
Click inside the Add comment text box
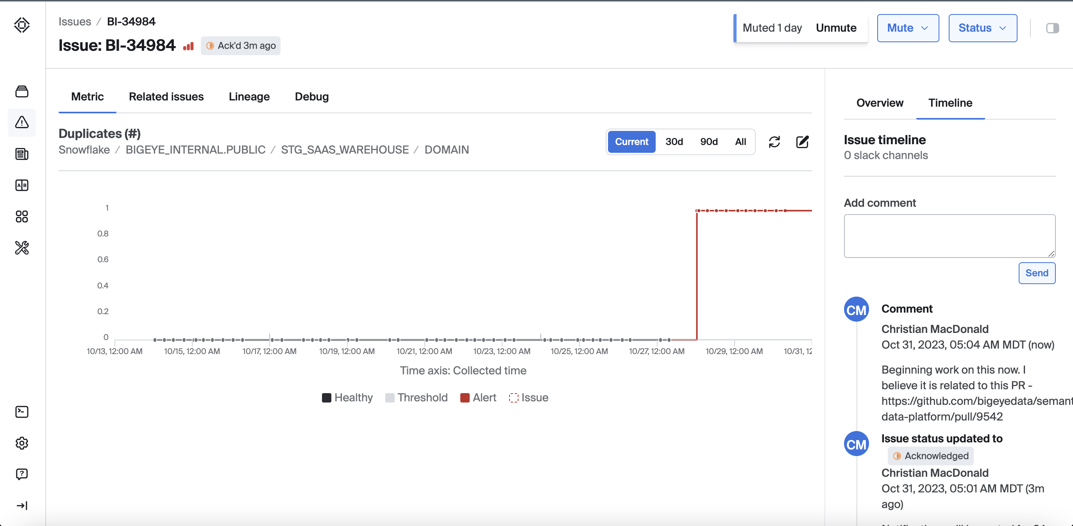(x=949, y=236)
